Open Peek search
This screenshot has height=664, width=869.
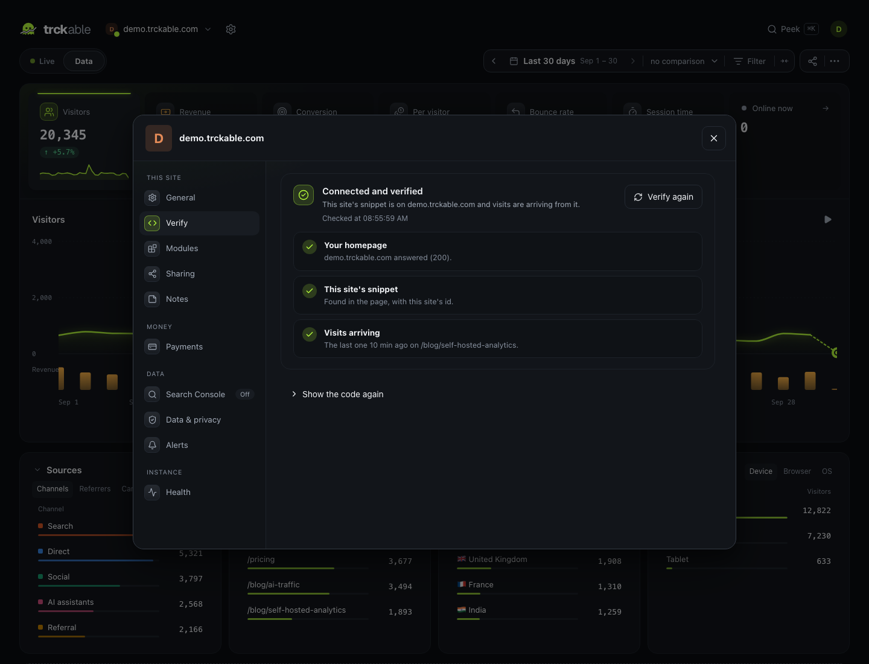pyautogui.click(x=792, y=29)
